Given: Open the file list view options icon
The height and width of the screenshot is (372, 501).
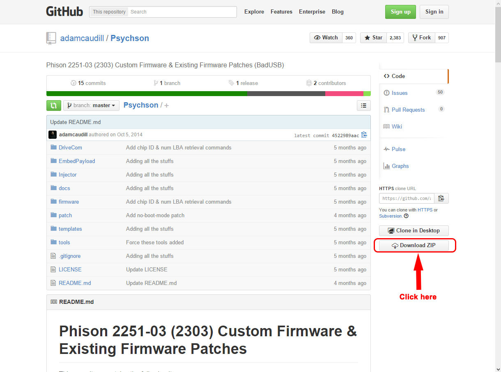Looking at the screenshot, I should pyautogui.click(x=364, y=106).
